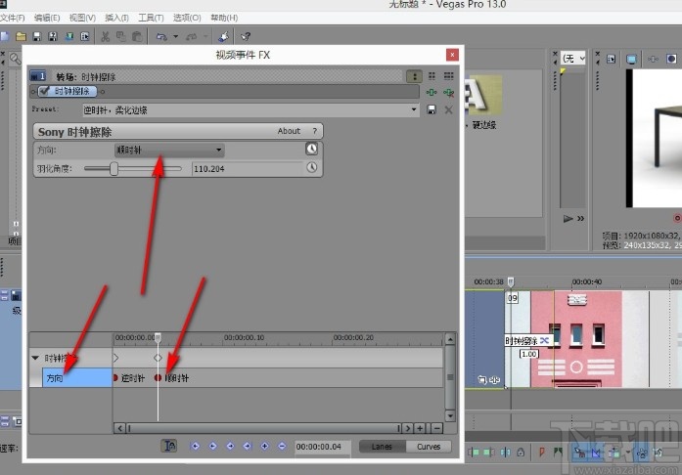Cut selection with the scissors icon
The image size is (682, 475).
pos(106,36)
